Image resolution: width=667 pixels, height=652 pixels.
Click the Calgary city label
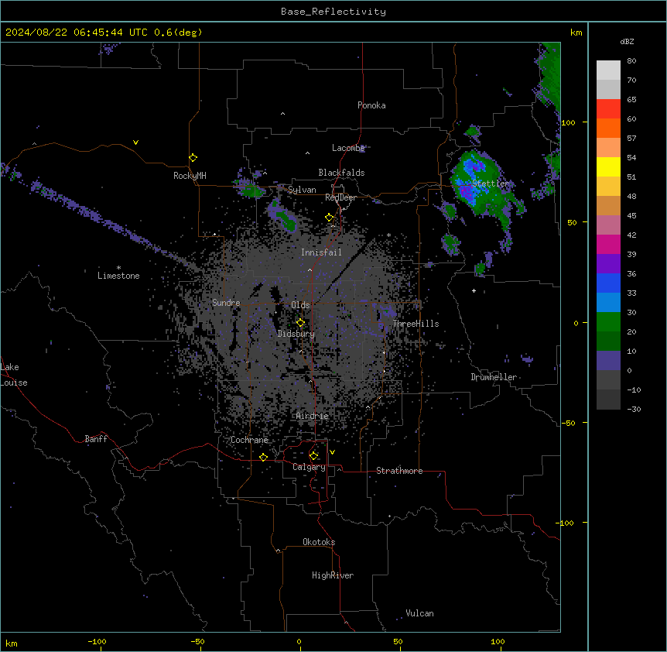(309, 467)
